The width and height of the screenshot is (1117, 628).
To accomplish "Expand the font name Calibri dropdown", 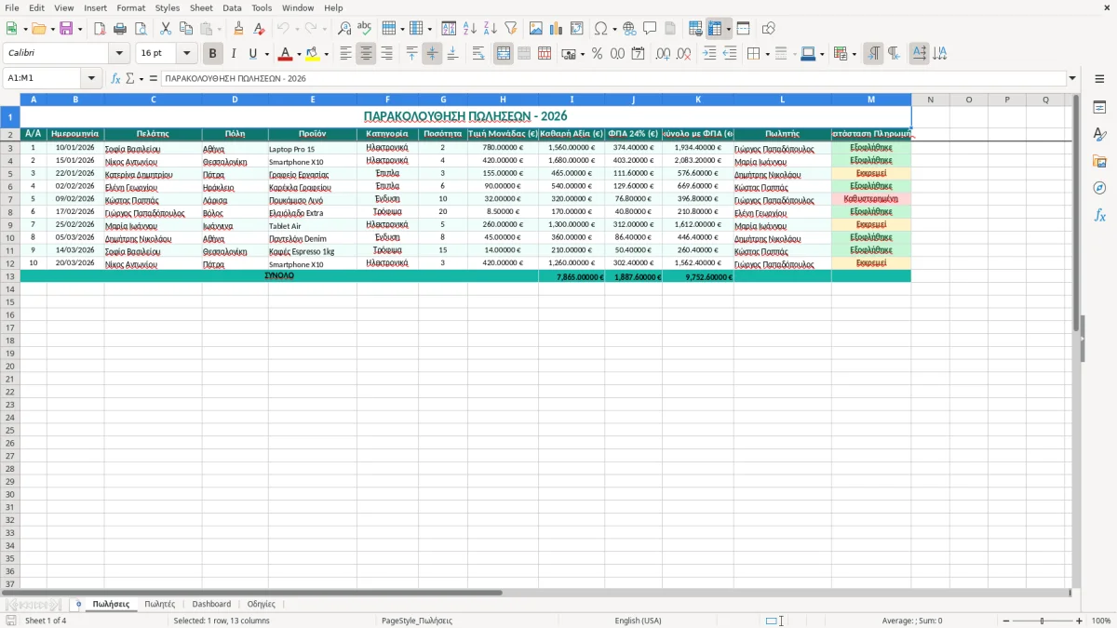I will pyautogui.click(x=119, y=54).
